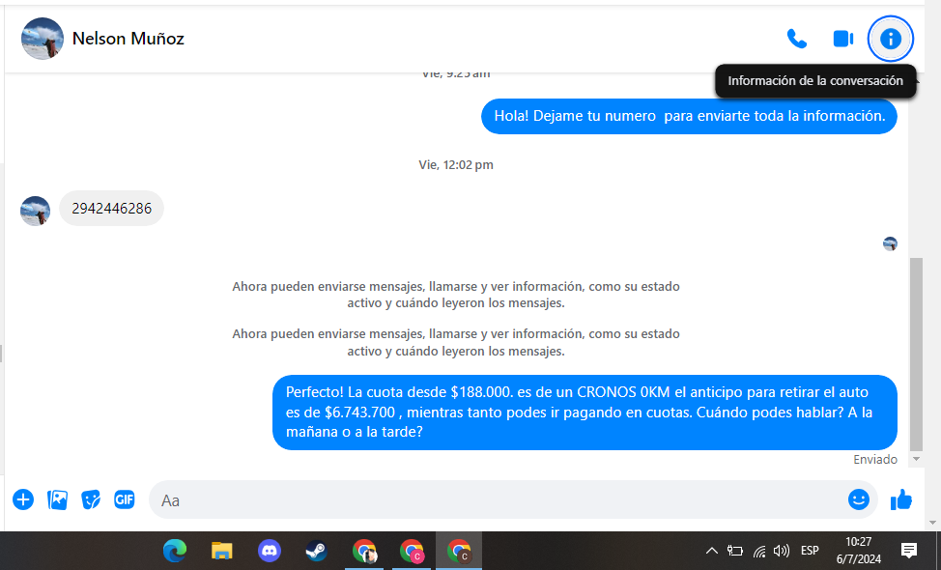941x570 pixels.
Task: Open more actions with the plus icon
Action: (x=23, y=499)
